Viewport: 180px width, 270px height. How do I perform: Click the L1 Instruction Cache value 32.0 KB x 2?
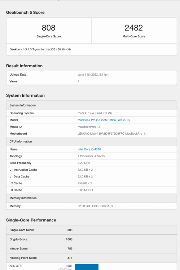[x=85, y=170]
